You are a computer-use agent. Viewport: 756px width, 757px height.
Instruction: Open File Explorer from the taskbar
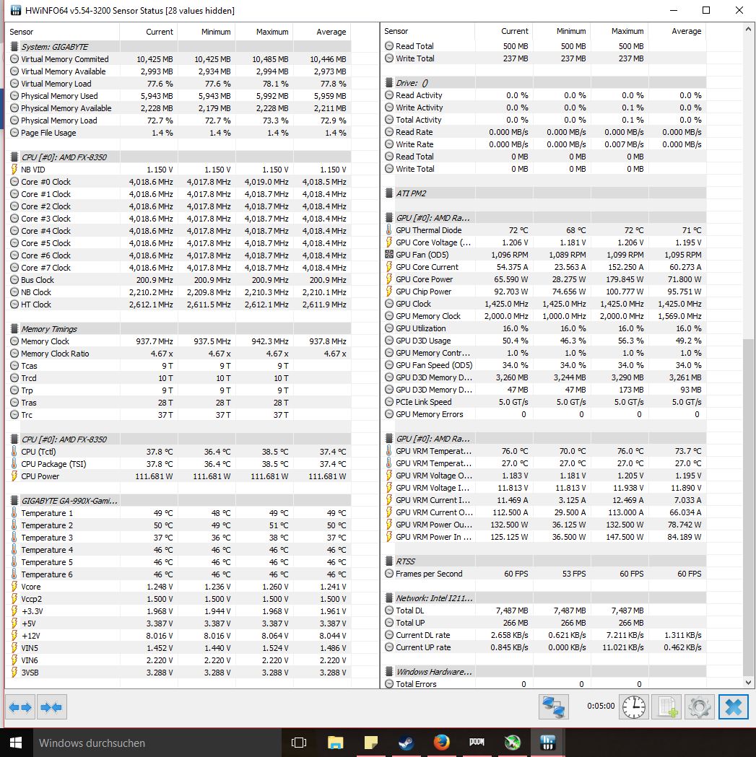coord(335,743)
